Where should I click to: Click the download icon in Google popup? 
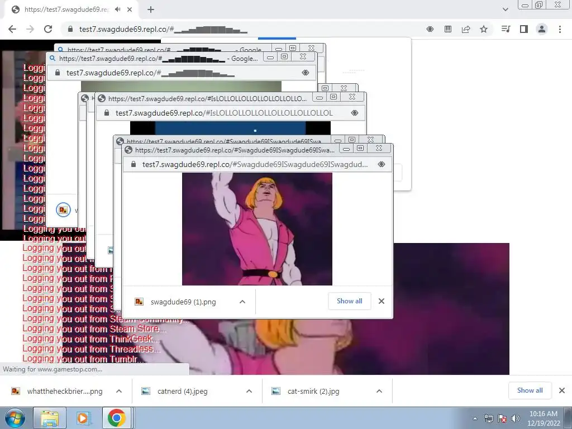(63, 210)
